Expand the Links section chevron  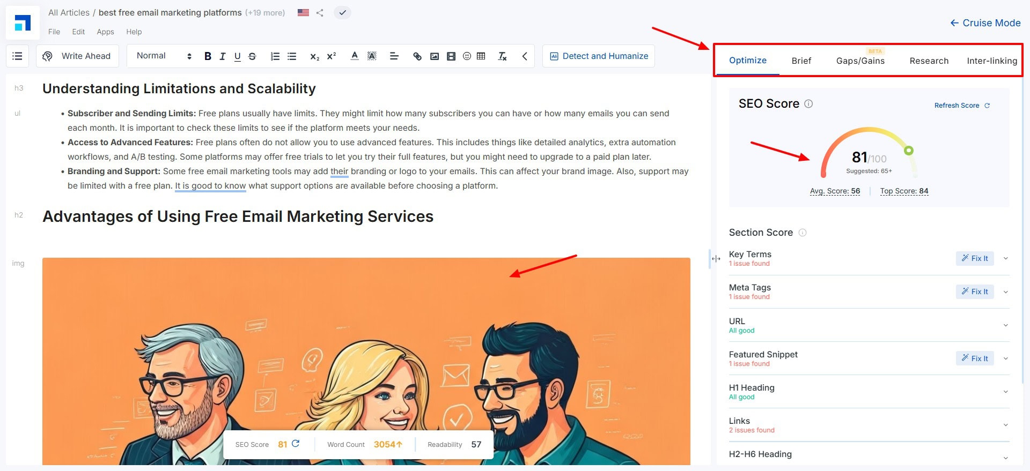point(1005,425)
